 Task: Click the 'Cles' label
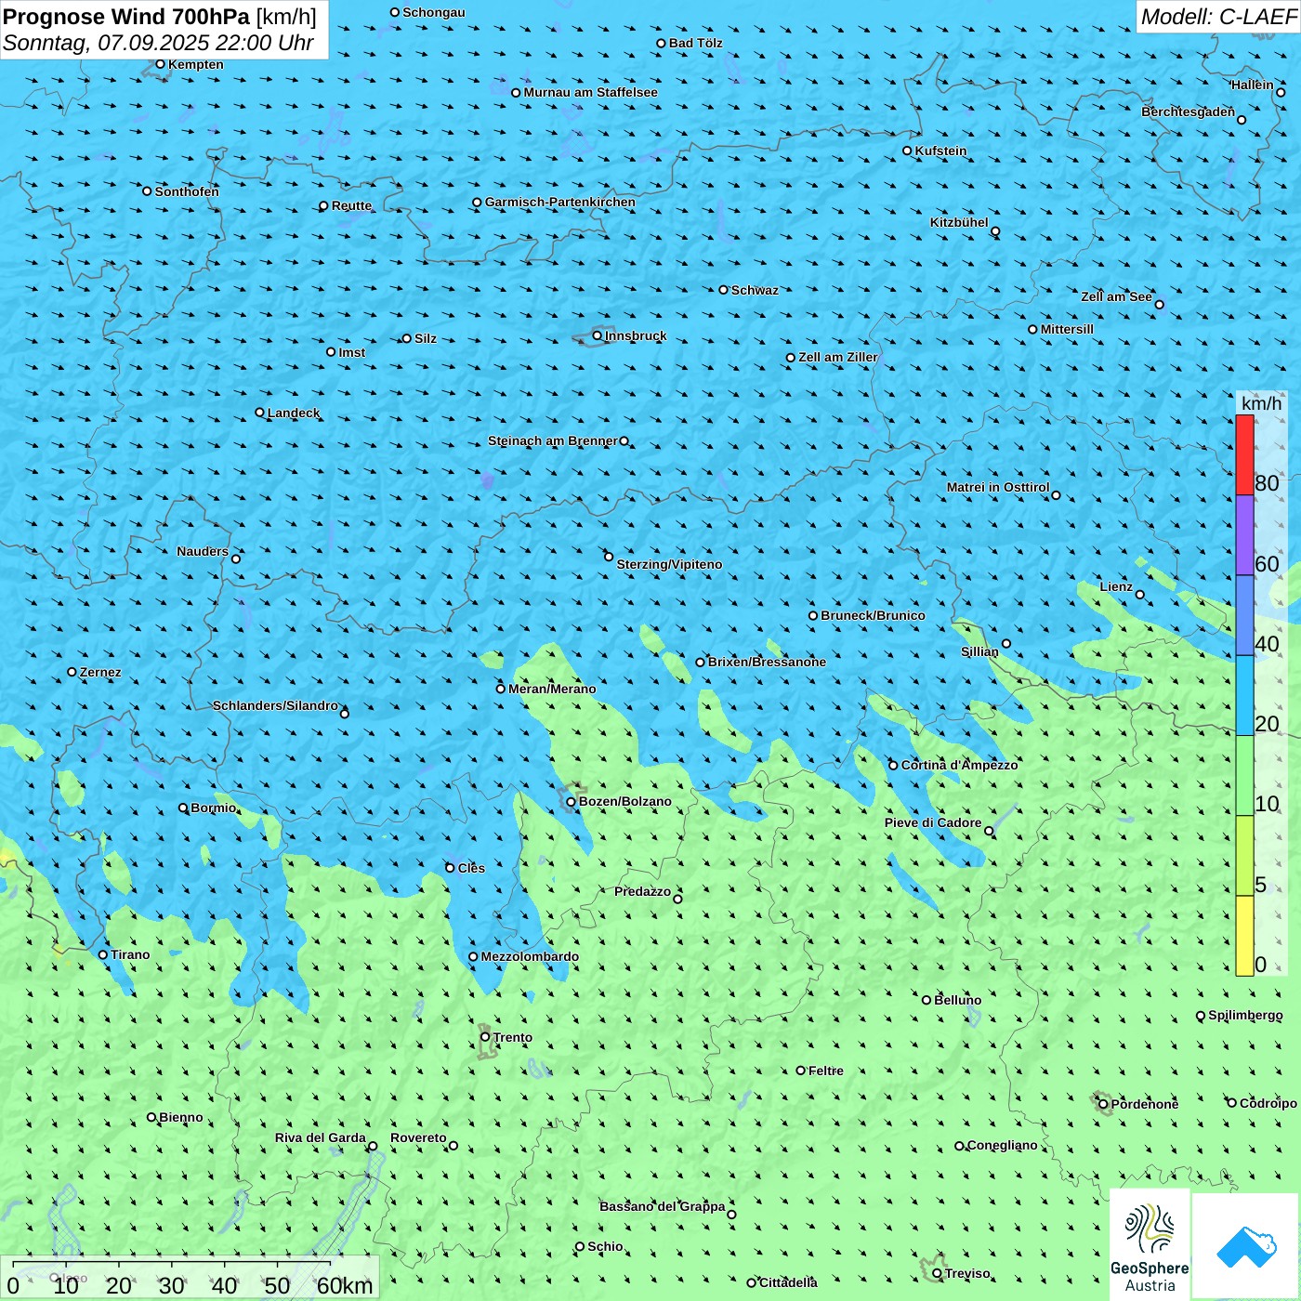point(471,868)
